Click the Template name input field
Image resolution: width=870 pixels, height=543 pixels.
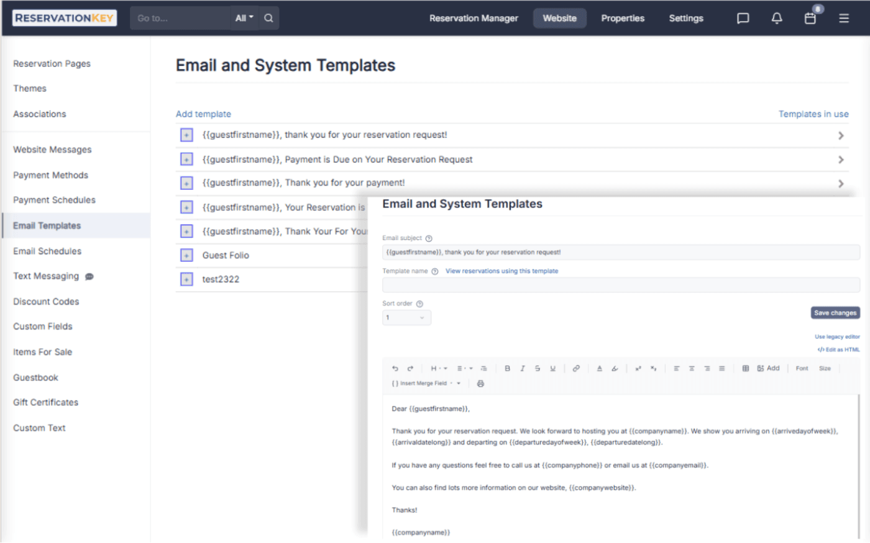(621, 284)
